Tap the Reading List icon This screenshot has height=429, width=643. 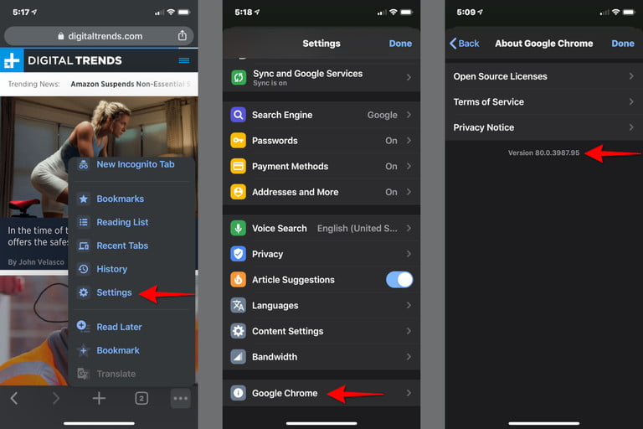pos(83,222)
